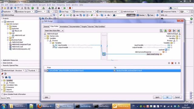Open Sources tab
Screen dimensions: 194x109
(x=91, y=27)
